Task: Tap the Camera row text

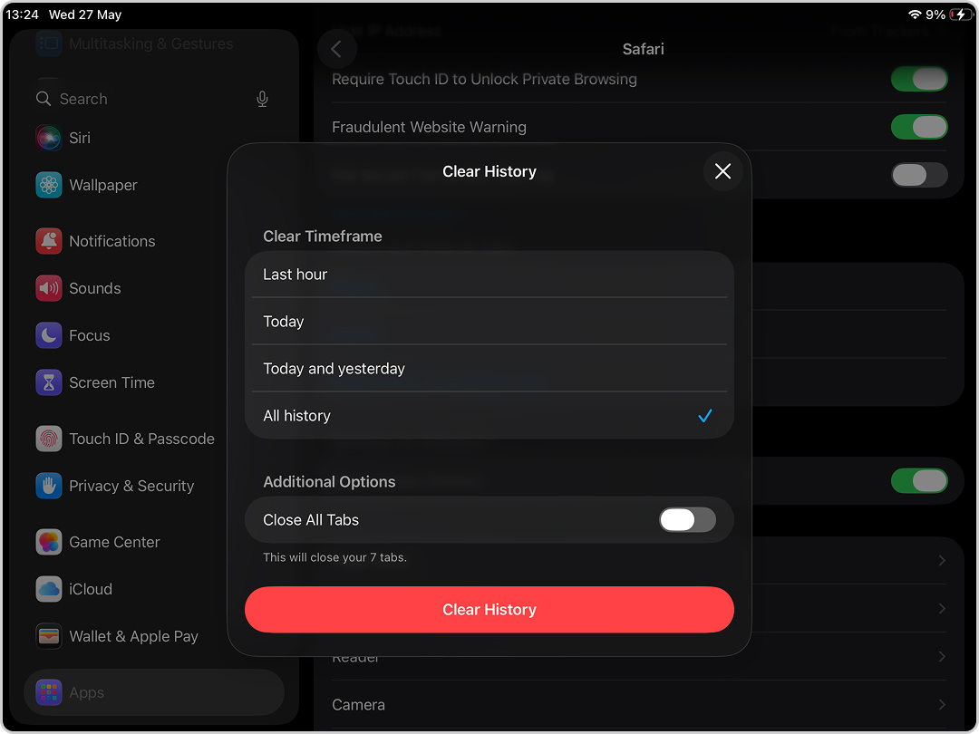Action: click(x=358, y=705)
